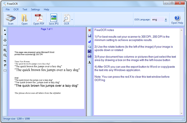The height and width of the screenshot is (123, 187).
Task: Open the Text menu
Action: 25,9
